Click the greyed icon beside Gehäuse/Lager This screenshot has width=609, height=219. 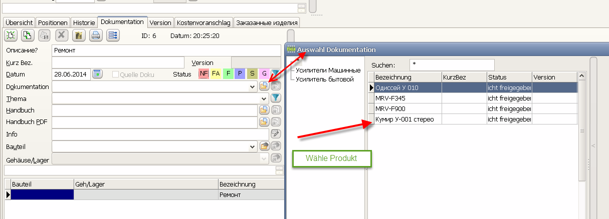[276, 158]
